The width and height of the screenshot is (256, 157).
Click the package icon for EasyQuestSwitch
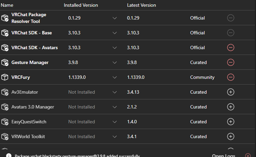click(x=5, y=122)
